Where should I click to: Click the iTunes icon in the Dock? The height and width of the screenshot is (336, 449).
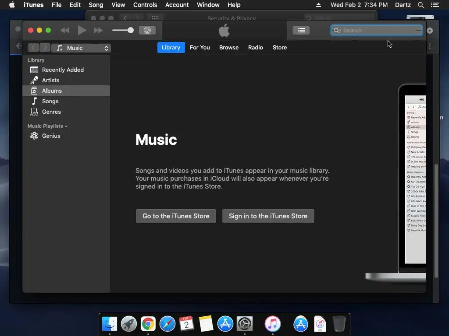coord(273,324)
